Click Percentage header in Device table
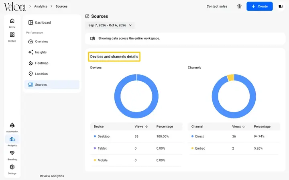This screenshot has height=180, width=289. point(165,126)
